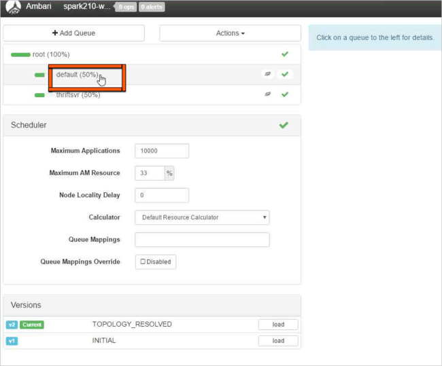Click the percent sign addon beside AM Resource
This screenshot has height=366, width=442.
(x=169, y=173)
